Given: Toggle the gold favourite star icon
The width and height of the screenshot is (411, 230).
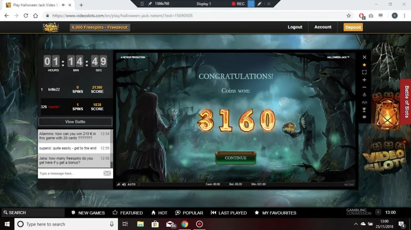Looking at the screenshot, I should pos(364,65).
